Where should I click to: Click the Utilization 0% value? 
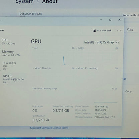[x=35, y=111]
